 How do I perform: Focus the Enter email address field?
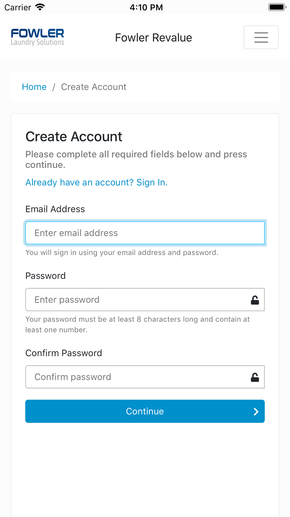(145, 233)
